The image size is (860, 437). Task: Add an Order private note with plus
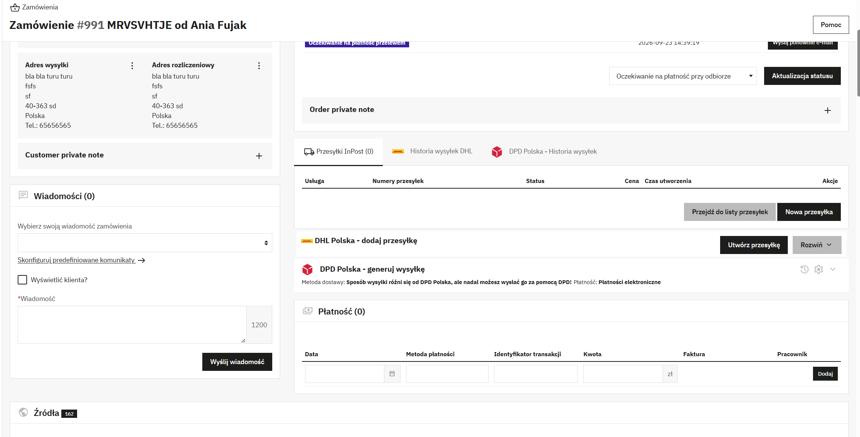click(827, 110)
